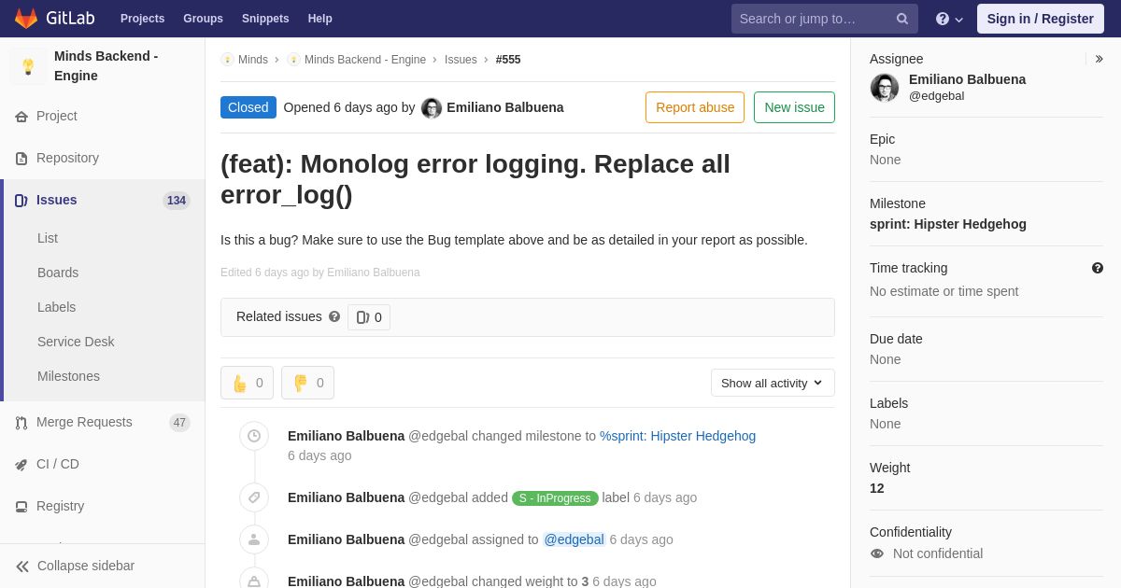Click the Time tracking help icon

click(1098, 268)
